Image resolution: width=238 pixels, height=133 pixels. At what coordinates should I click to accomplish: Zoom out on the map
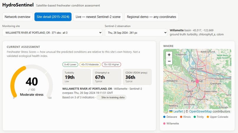click(169, 61)
